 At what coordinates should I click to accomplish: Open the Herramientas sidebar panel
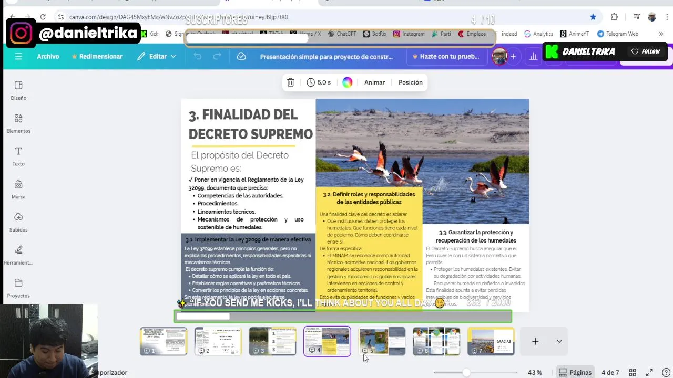(x=18, y=256)
